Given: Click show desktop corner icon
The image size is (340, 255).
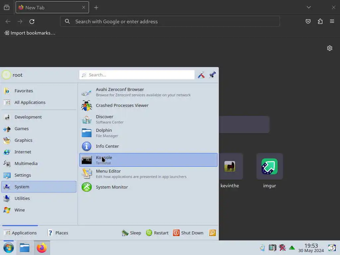Looking at the screenshot, I should click(x=332, y=248).
